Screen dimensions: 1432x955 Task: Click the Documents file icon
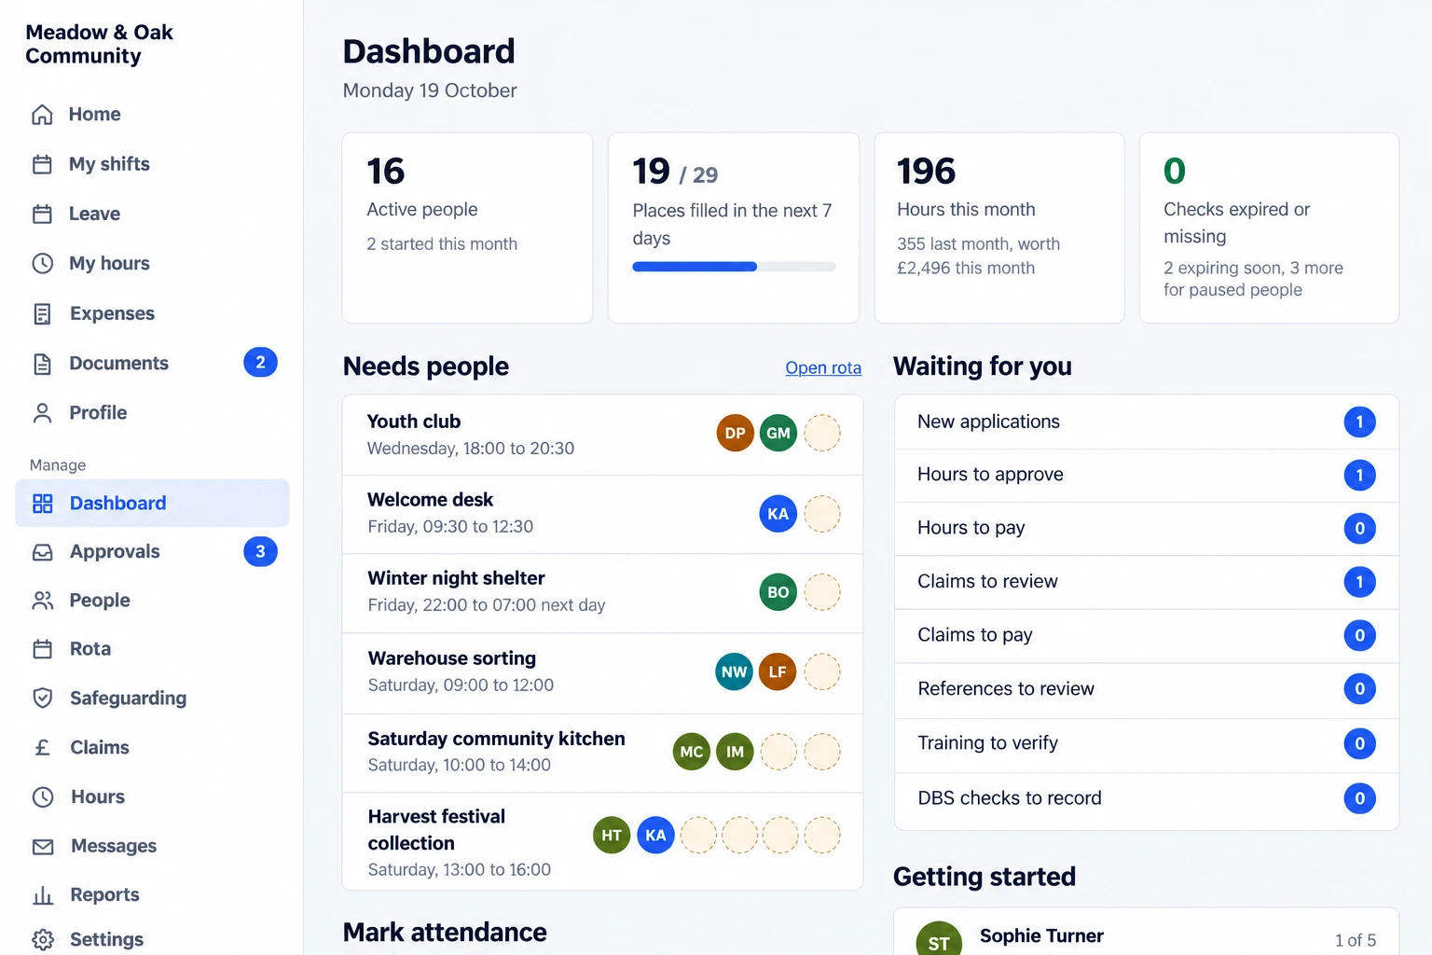point(42,363)
